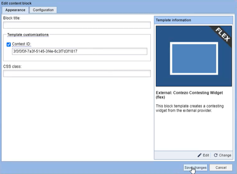The width and height of the screenshot is (237, 174).
Task: Click the Edit content block title
Action: 16,3
